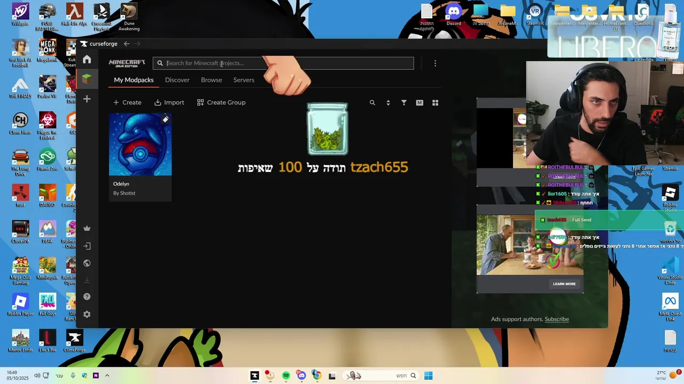
Task: Open the Dune Awakening desktop icon
Action: [128, 17]
